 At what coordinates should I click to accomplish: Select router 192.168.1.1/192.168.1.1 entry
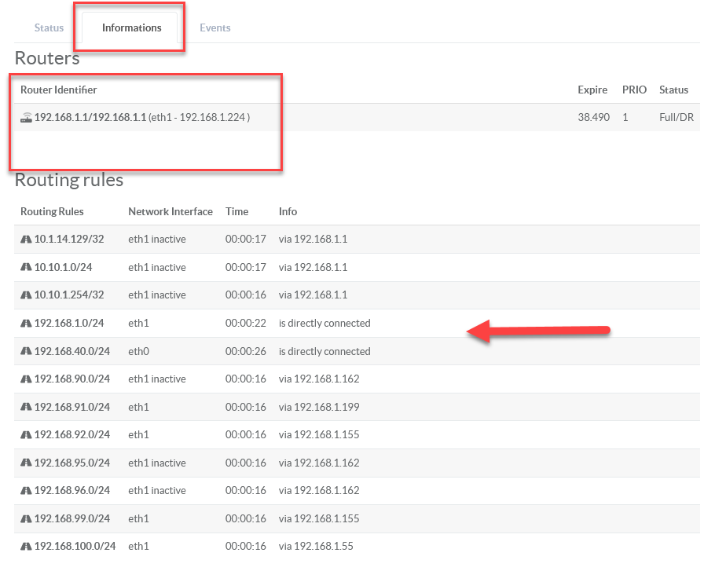[90, 118]
